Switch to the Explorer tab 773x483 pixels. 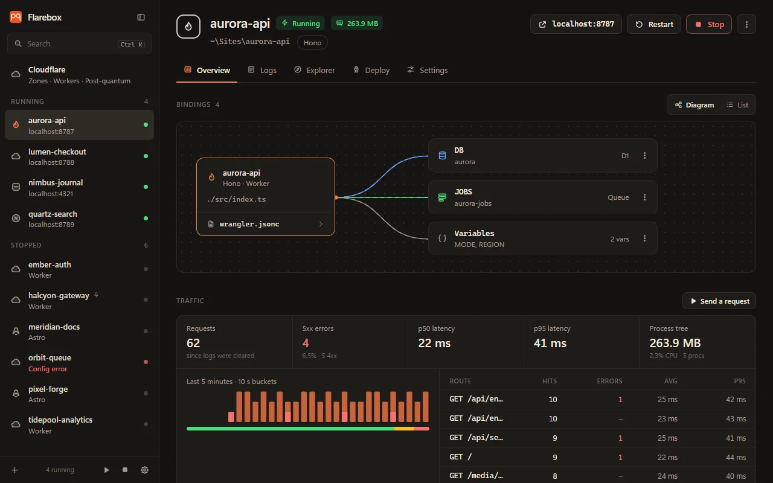tap(314, 71)
